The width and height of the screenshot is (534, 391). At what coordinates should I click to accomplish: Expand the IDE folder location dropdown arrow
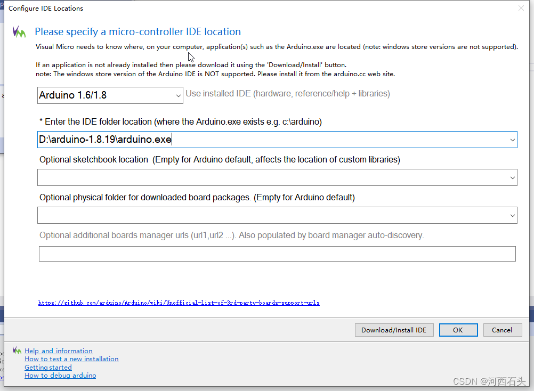pos(512,140)
